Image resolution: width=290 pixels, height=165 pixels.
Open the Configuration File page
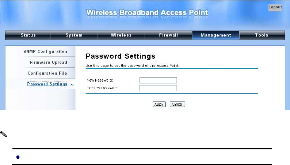pyautogui.click(x=47, y=73)
